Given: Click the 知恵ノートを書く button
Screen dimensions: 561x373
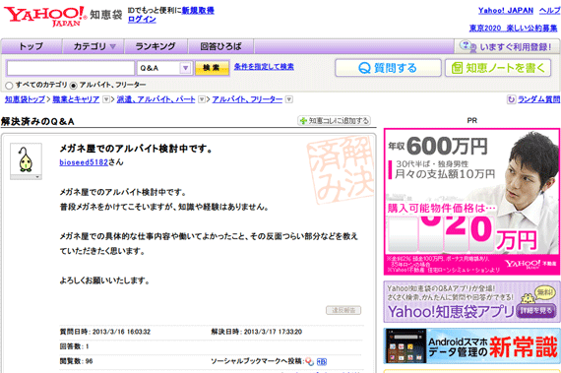Looking at the screenshot, I should [499, 68].
